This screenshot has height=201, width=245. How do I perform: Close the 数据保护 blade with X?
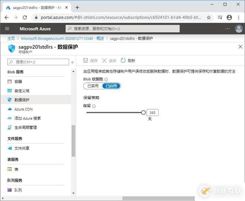coord(240,47)
